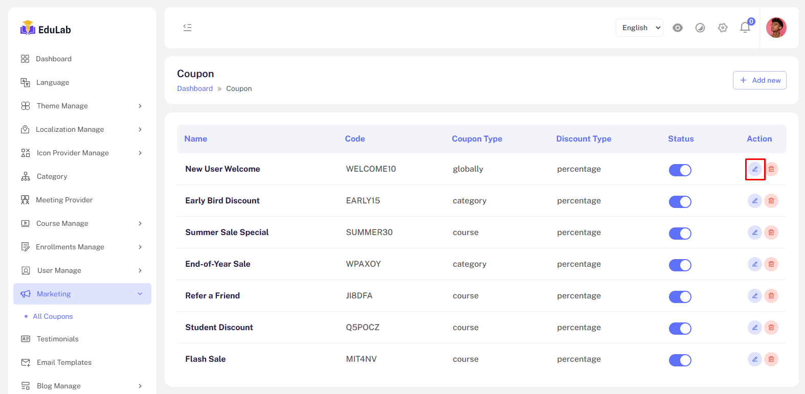
Task: Open Testimonials from the sidebar
Action: coord(57,339)
